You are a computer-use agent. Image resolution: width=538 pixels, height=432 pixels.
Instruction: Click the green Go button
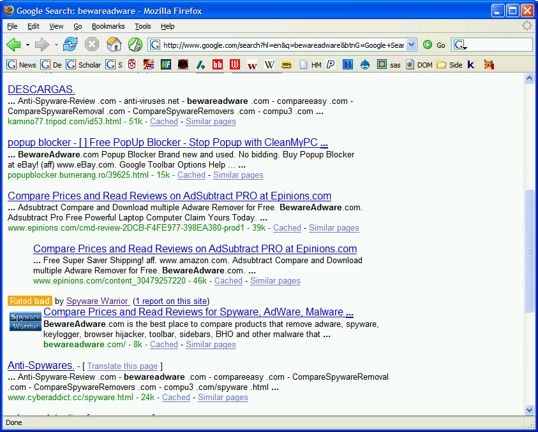click(x=434, y=45)
